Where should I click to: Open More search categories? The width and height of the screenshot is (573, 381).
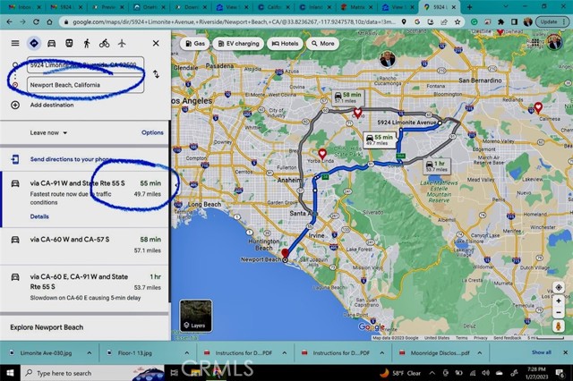coord(322,44)
